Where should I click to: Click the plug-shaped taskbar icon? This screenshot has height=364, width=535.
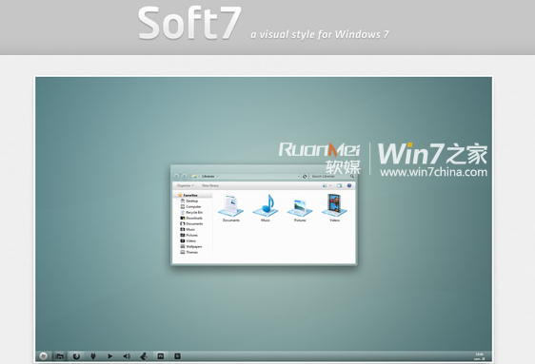coord(92,356)
